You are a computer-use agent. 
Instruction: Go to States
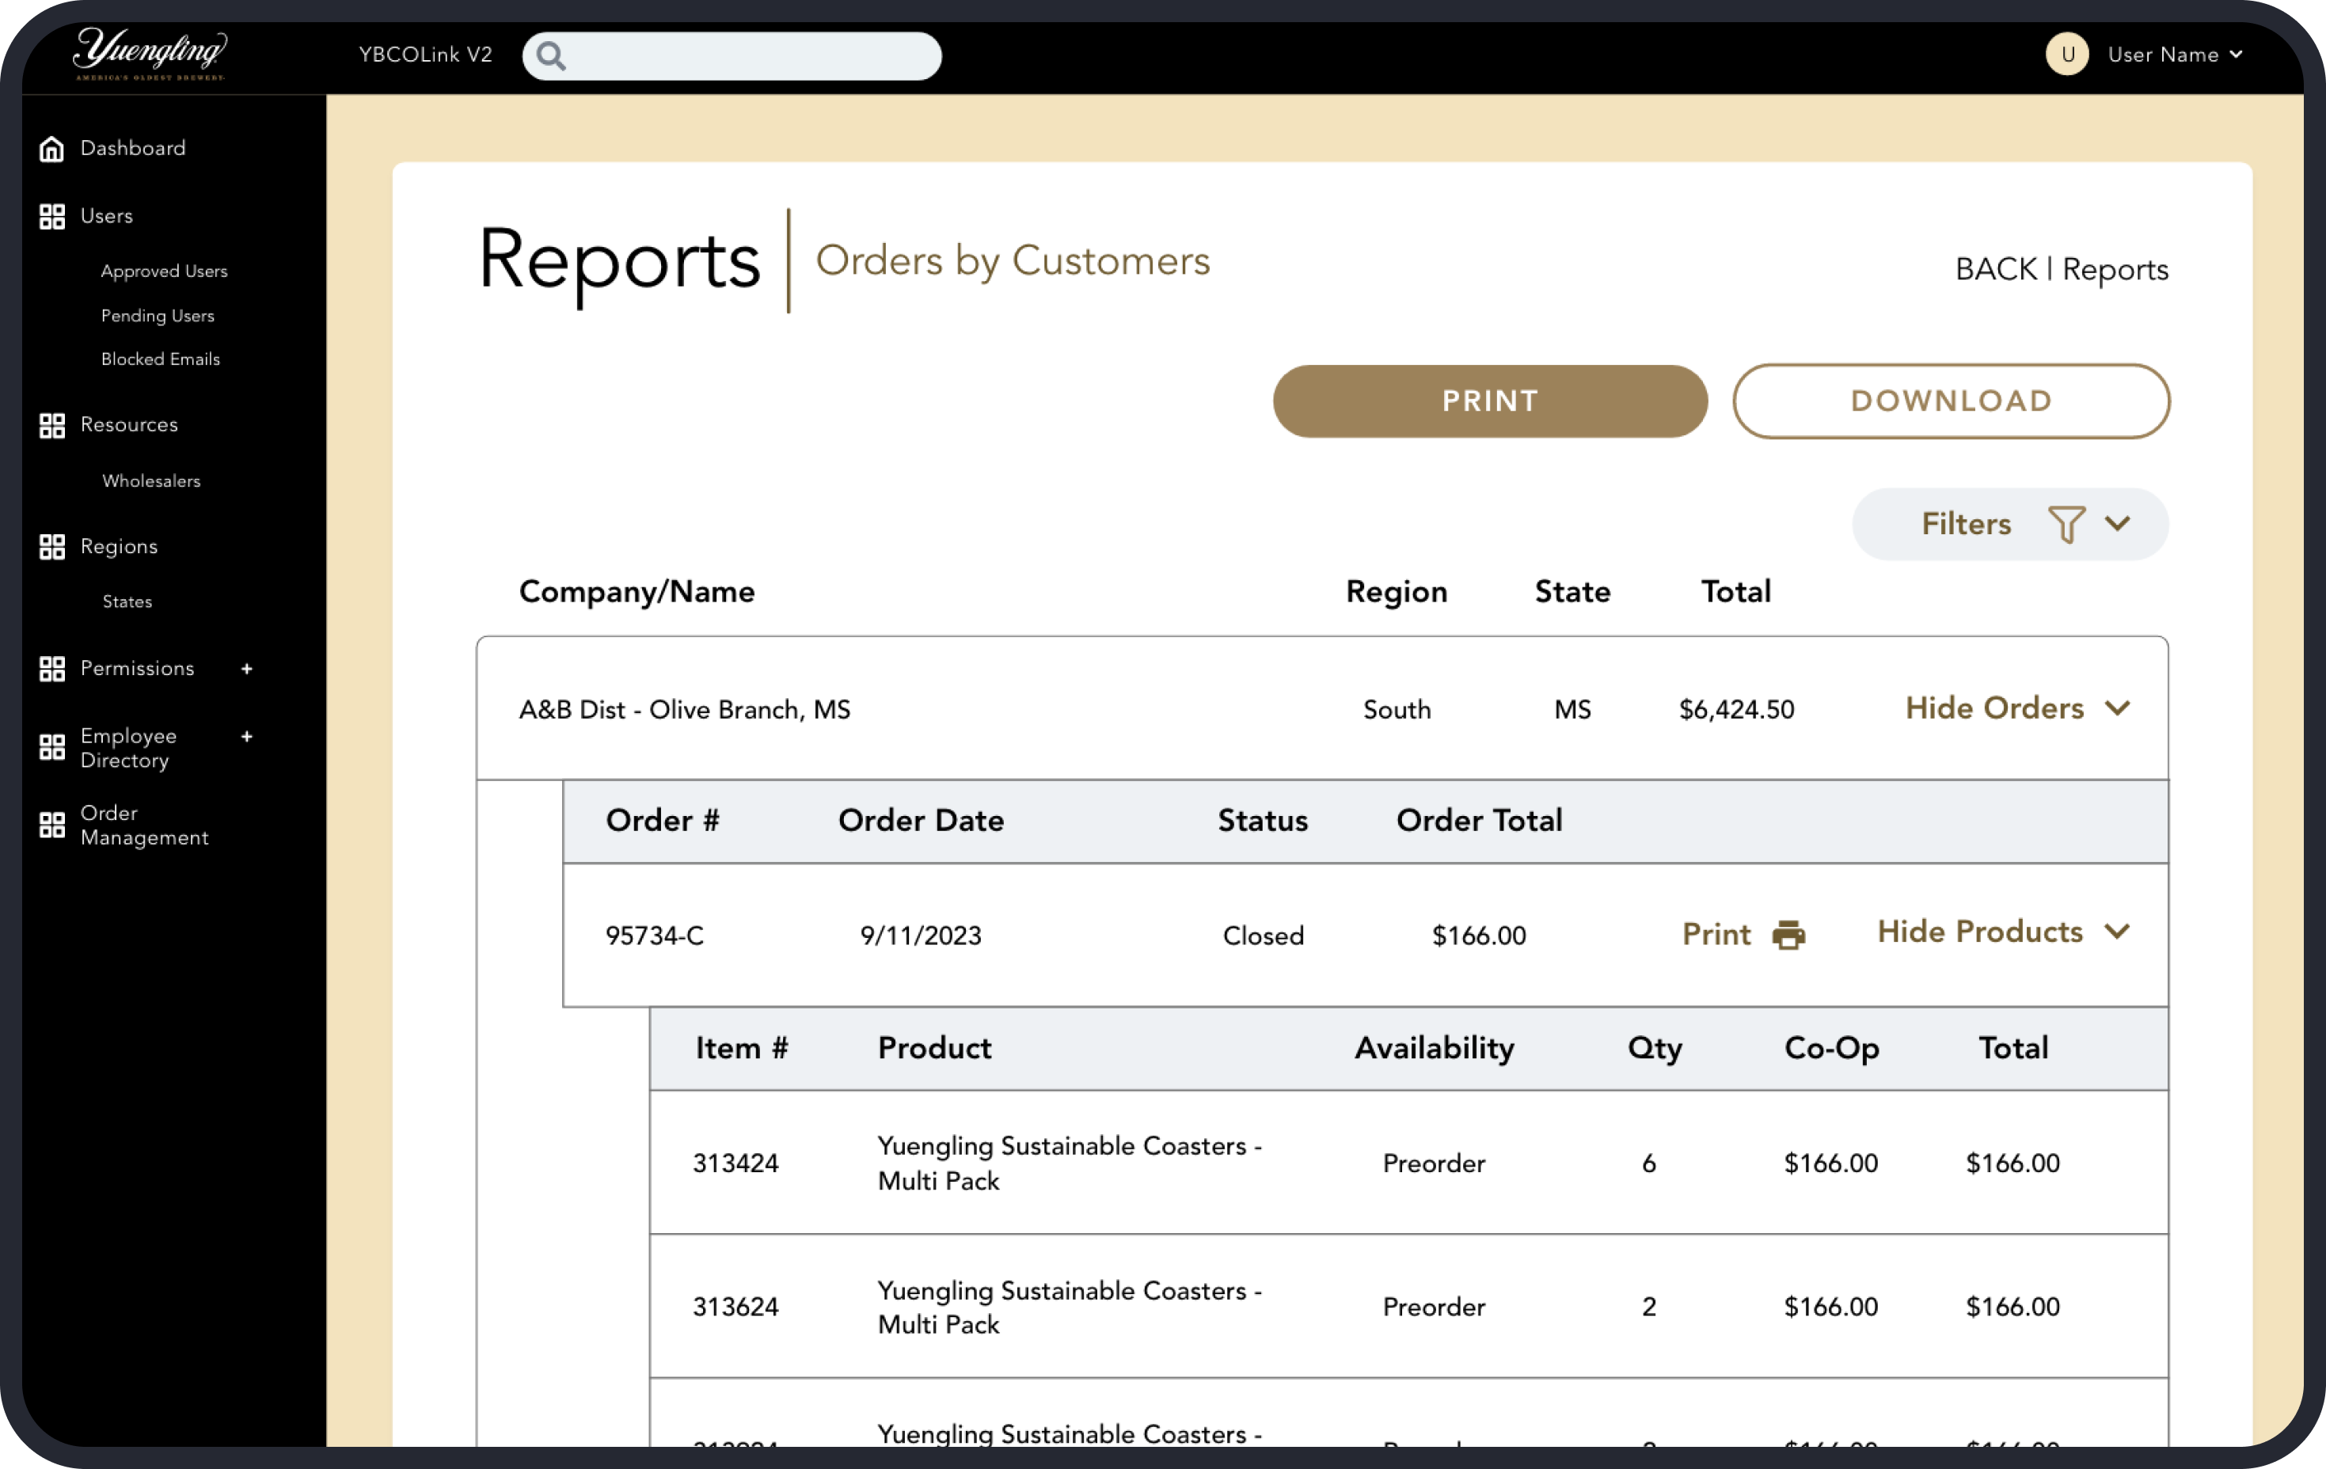coord(127,602)
